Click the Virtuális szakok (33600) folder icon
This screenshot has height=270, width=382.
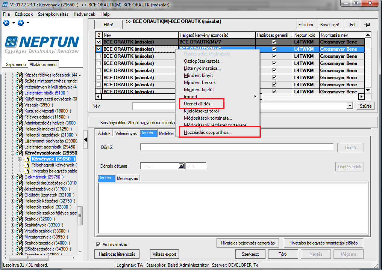20,231
